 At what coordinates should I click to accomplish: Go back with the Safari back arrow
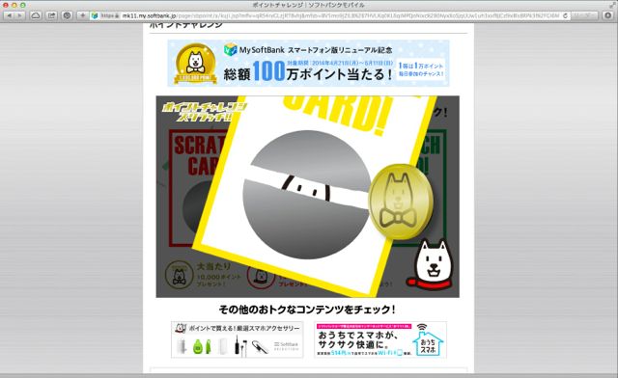click(x=9, y=15)
